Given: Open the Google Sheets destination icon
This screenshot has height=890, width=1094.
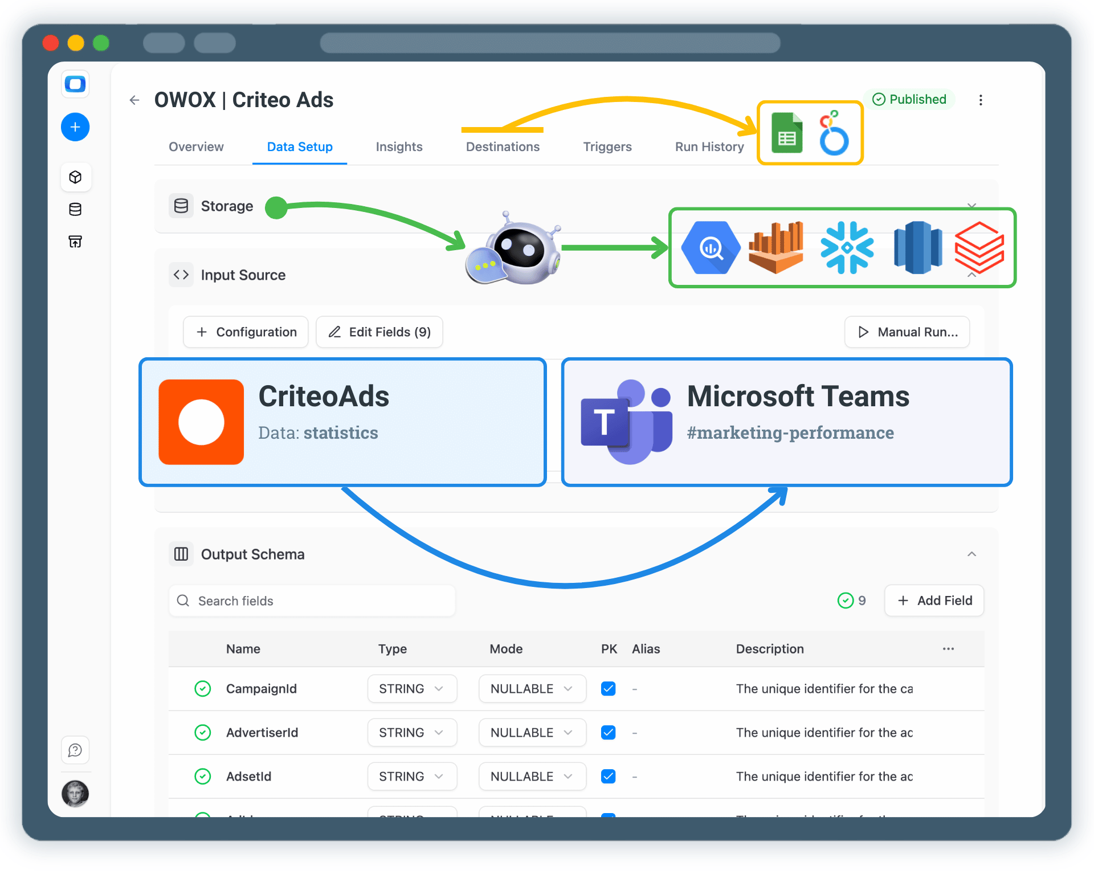Looking at the screenshot, I should click(787, 132).
